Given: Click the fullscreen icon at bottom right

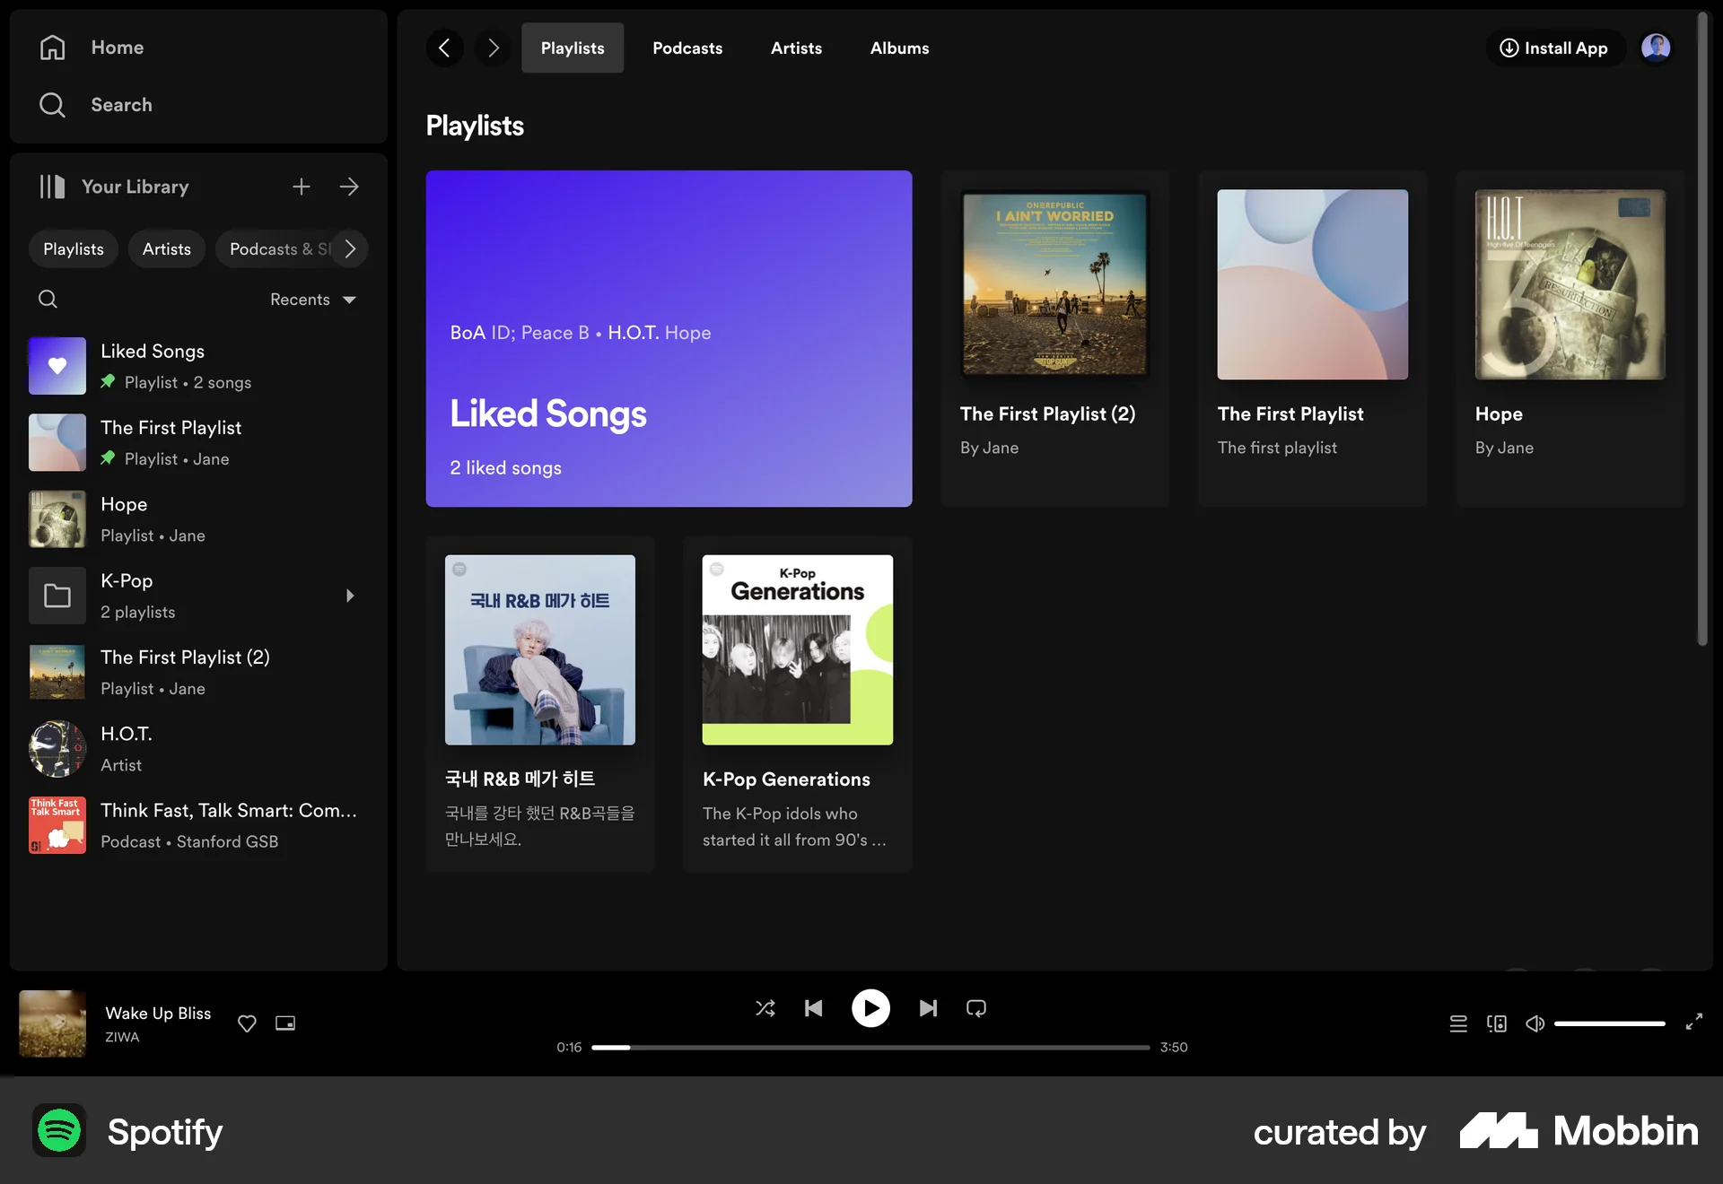Looking at the screenshot, I should pyautogui.click(x=1694, y=1023).
